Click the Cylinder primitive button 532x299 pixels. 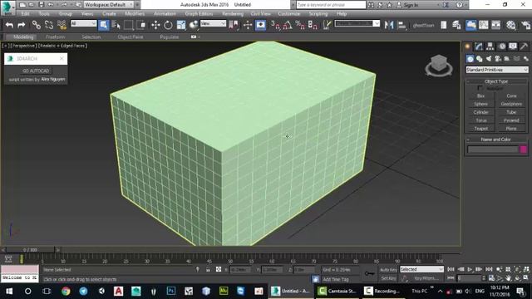(x=480, y=112)
